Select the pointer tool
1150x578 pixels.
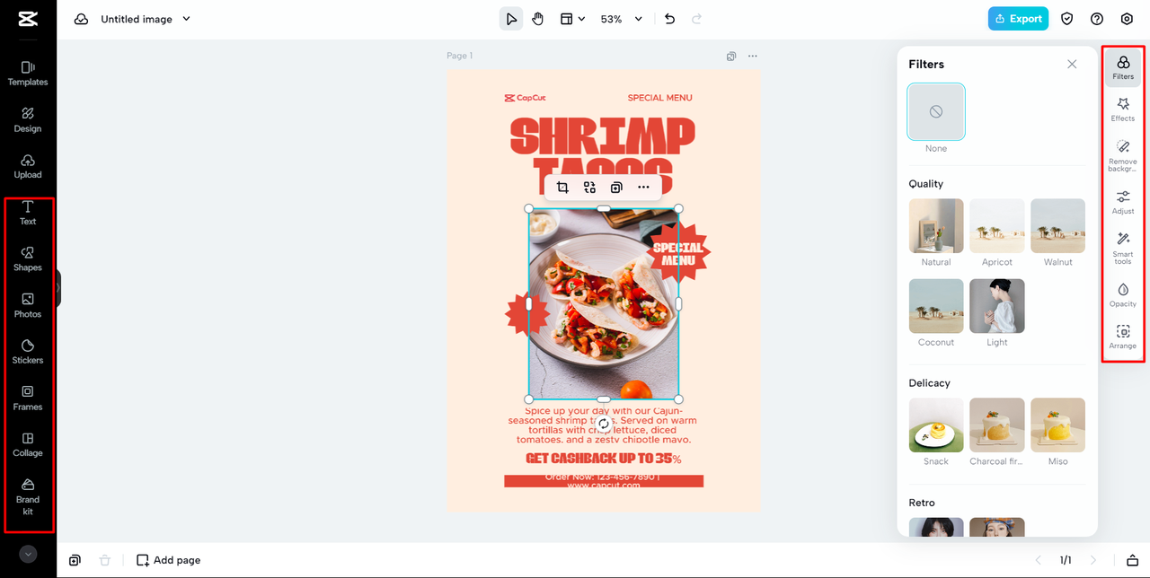click(x=511, y=19)
